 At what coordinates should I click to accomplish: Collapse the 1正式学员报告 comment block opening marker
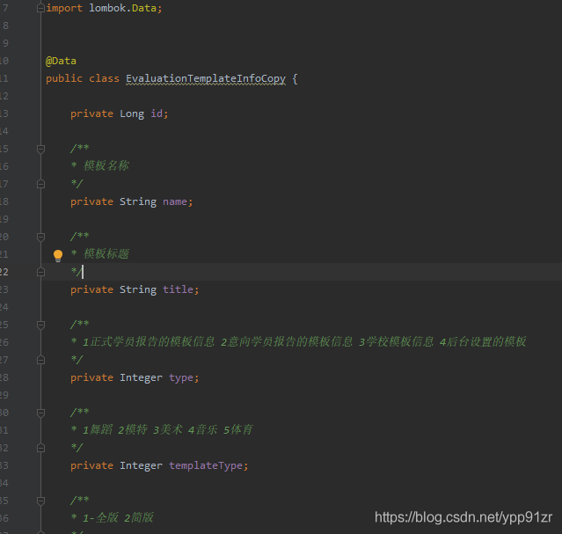click(40, 325)
